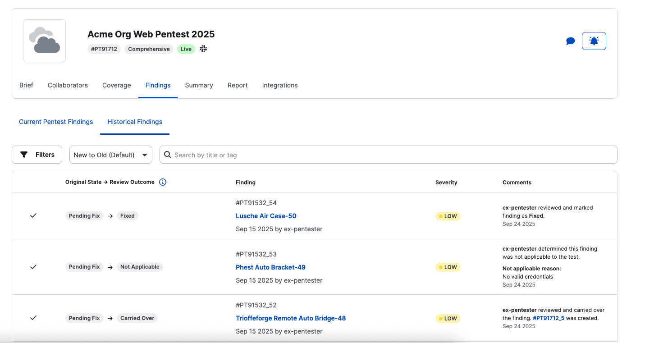Click the checkmark for Lusche Air Case-50
Viewport: 645px width, 343px height.
click(x=33, y=216)
